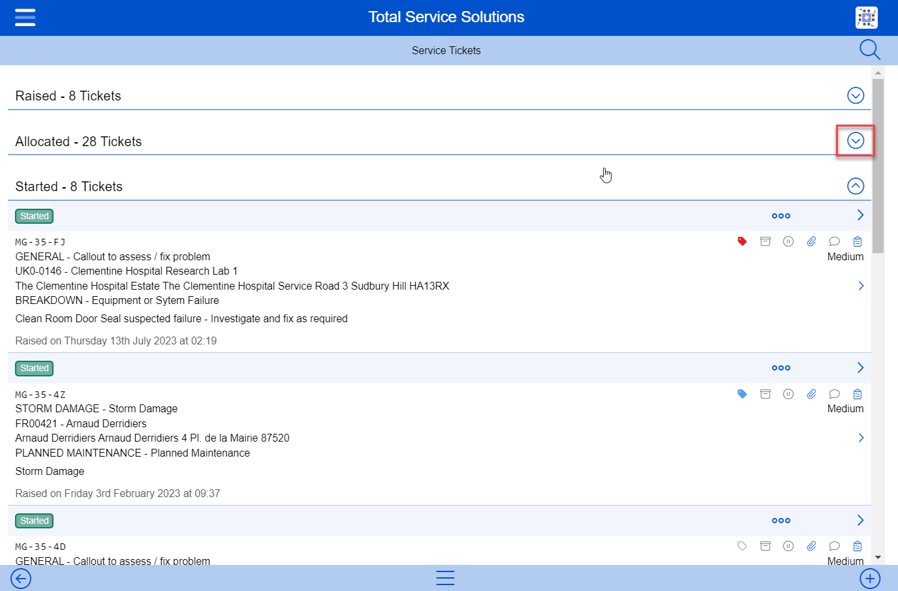898x591 pixels.
Task: Open three-dots menu for ticket MG-35-4Z
Action: pos(781,368)
